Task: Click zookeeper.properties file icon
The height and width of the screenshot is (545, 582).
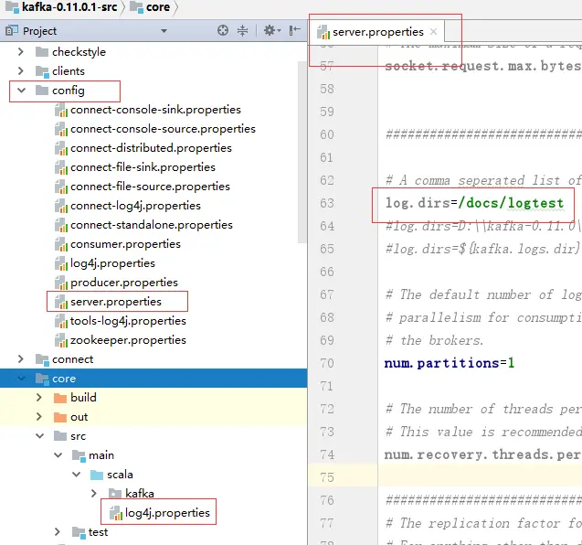Action: pyautogui.click(x=61, y=340)
